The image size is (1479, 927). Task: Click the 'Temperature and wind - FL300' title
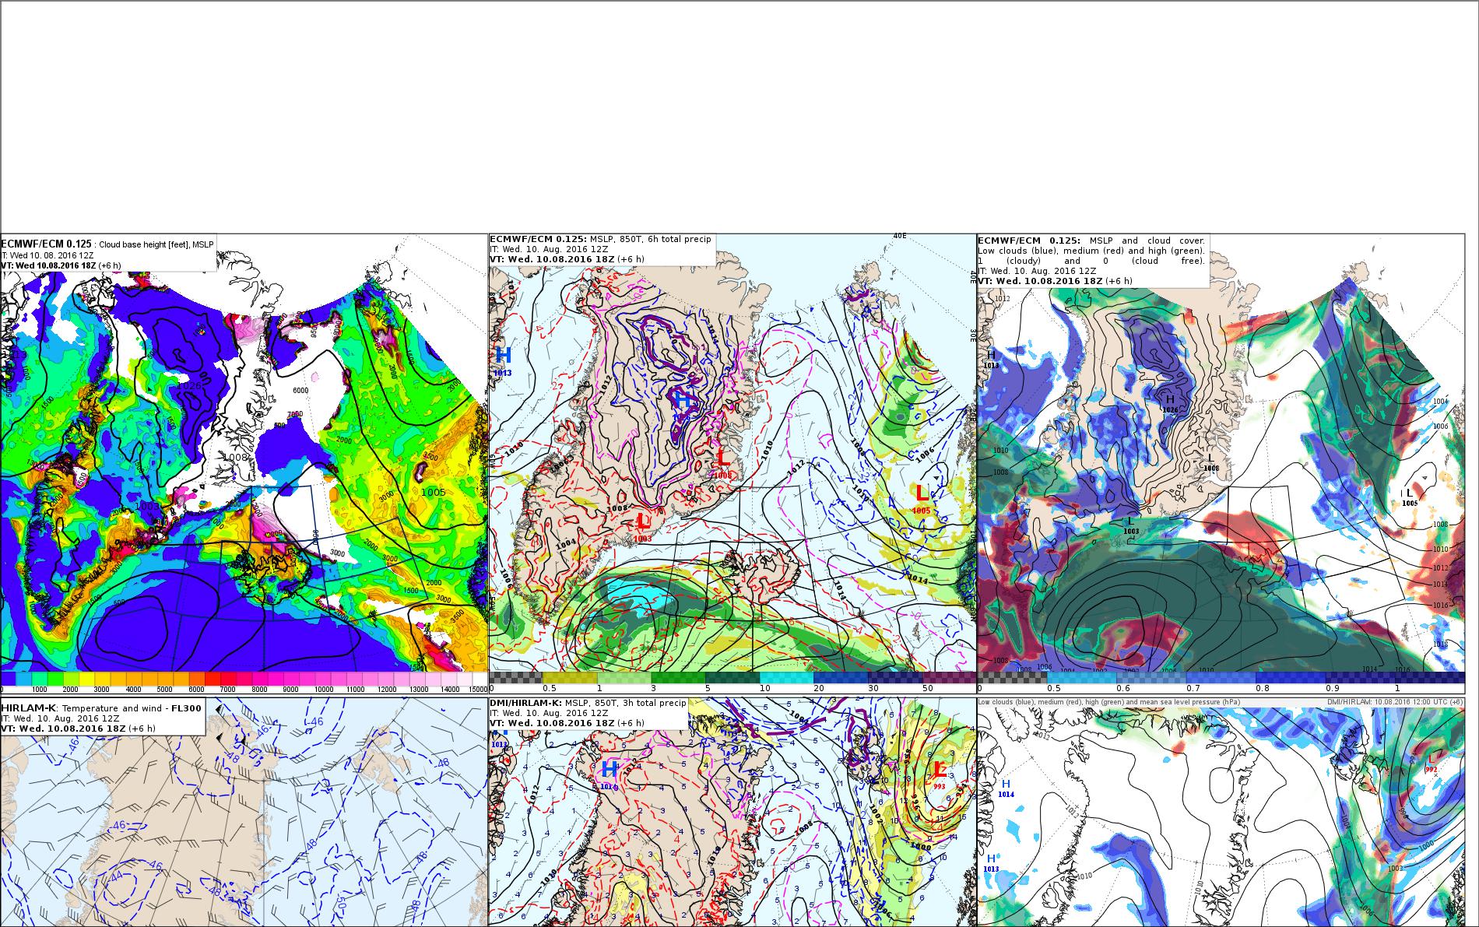tap(132, 708)
